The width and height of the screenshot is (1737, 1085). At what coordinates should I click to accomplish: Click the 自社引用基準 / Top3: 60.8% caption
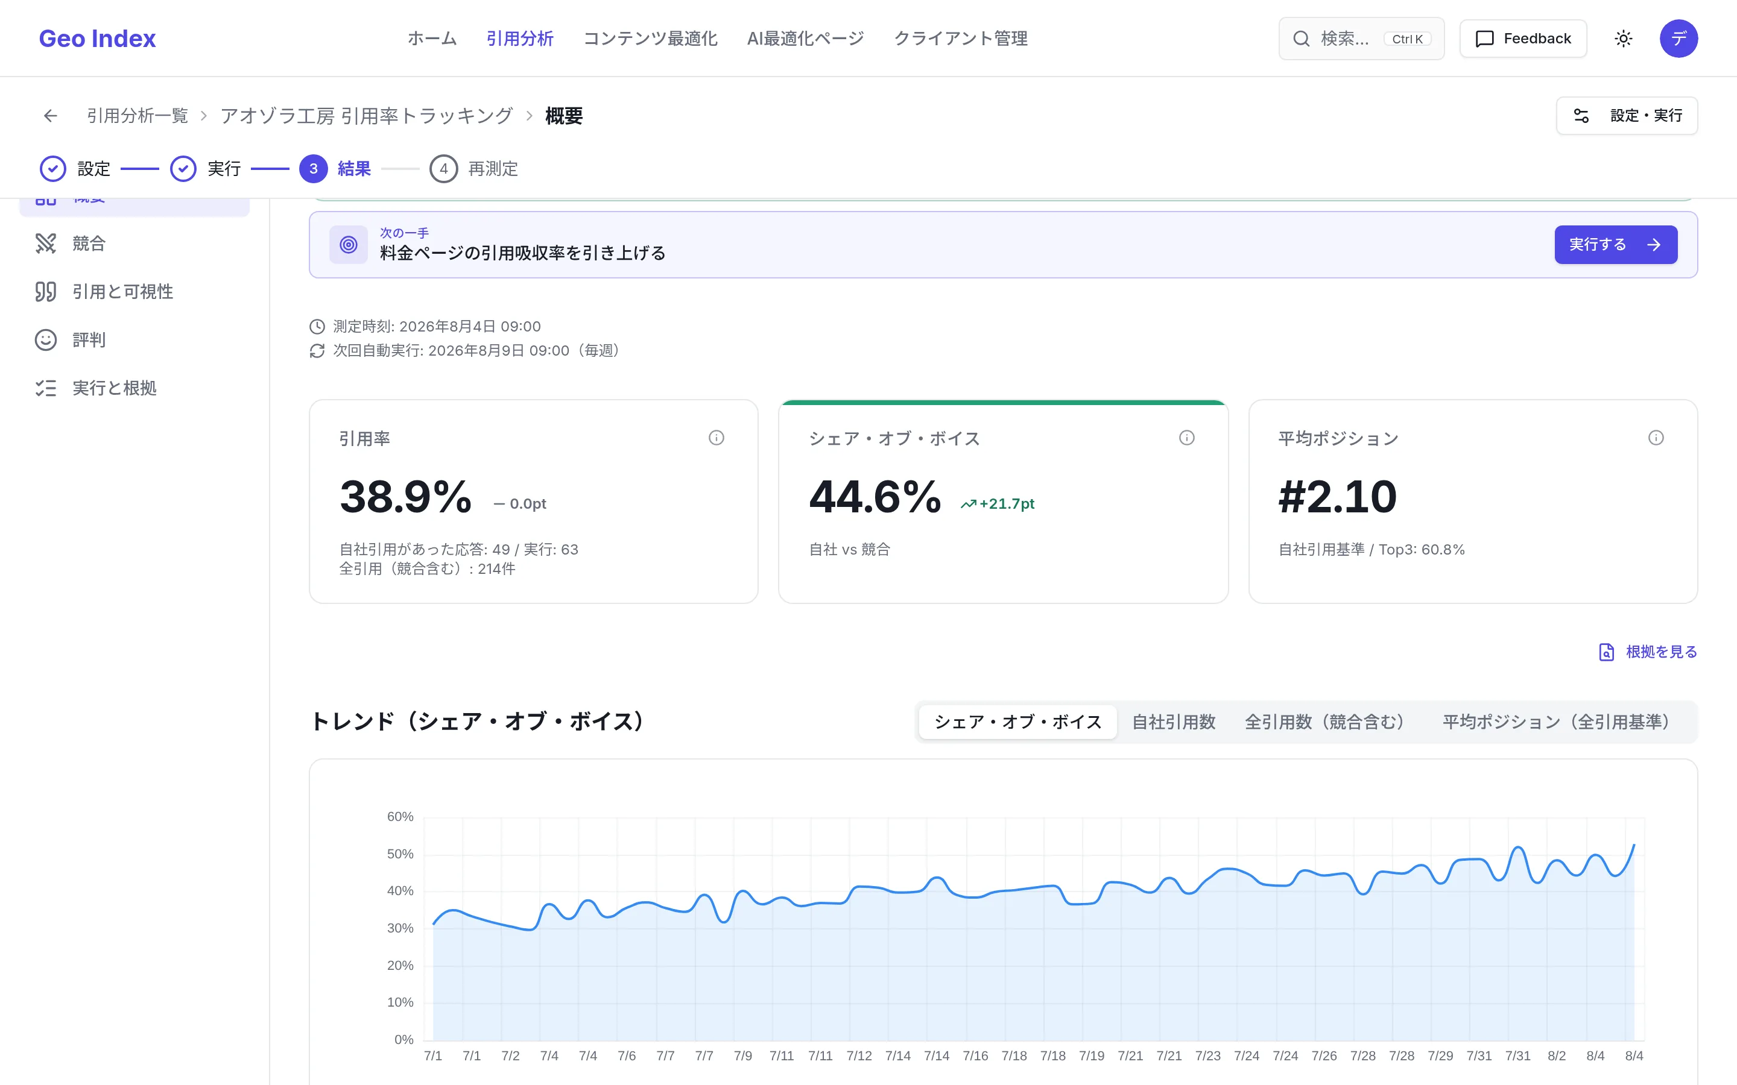coord(1371,550)
